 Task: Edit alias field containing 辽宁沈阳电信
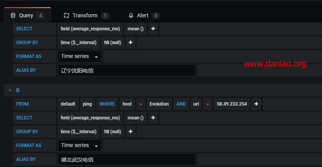[126, 70]
